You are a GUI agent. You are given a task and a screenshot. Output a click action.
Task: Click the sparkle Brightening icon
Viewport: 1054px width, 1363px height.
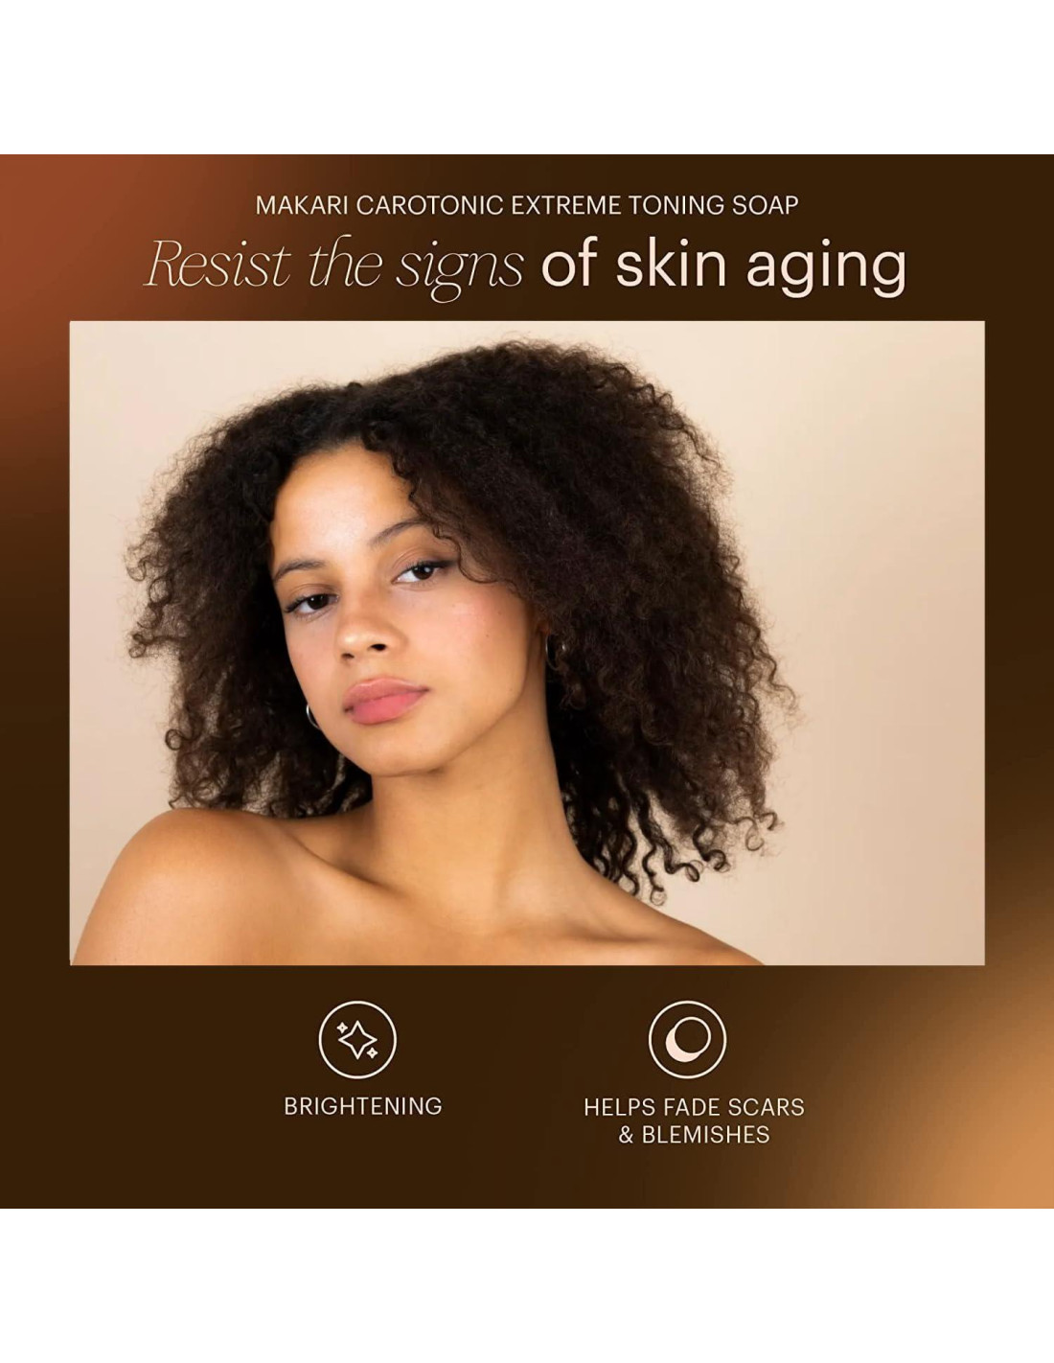pyautogui.click(x=357, y=1040)
